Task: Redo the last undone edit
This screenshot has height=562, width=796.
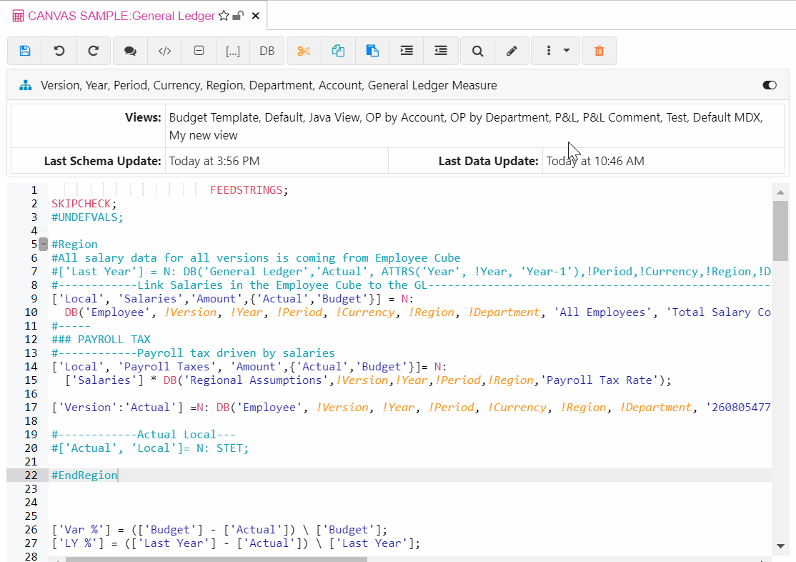Action: pos(94,51)
